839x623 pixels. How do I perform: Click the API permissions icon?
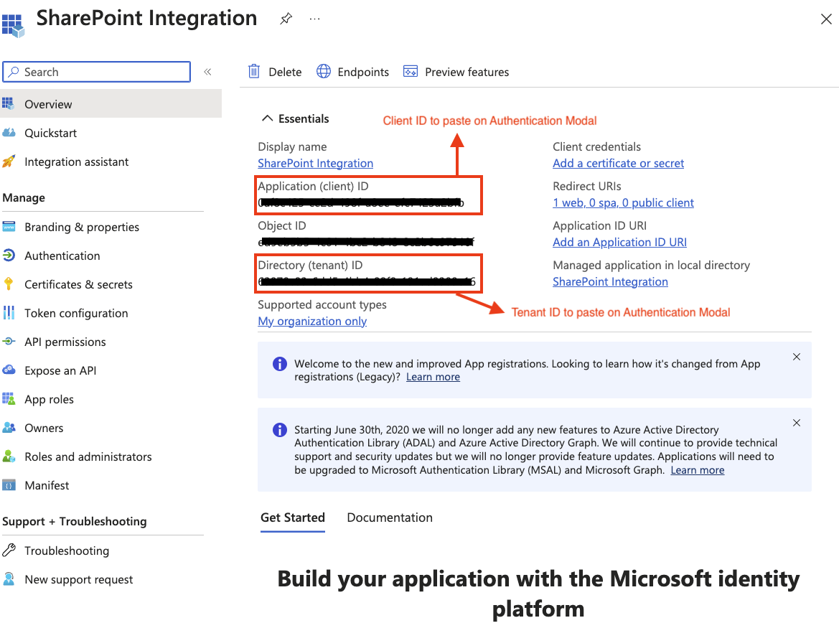[9, 342]
